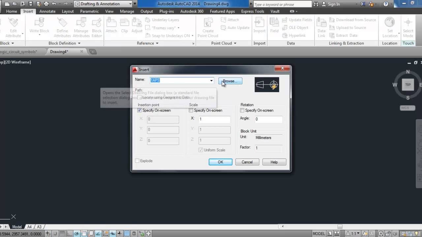422x237 pixels.
Task: Click TOP face of the ViewCube
Action: click(x=408, y=85)
